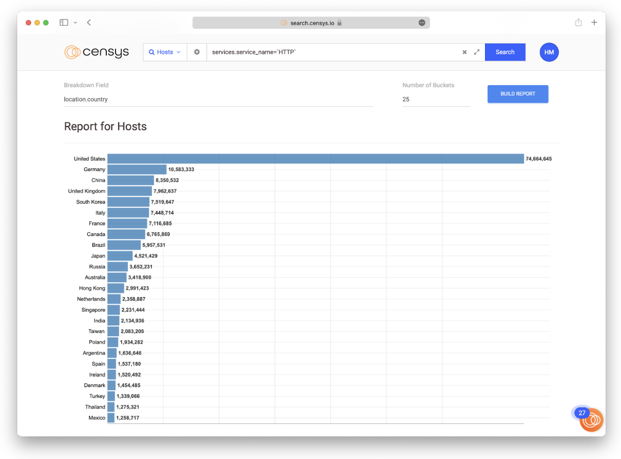Open a new tab with plus icon
This screenshot has height=459, width=621.
point(594,22)
